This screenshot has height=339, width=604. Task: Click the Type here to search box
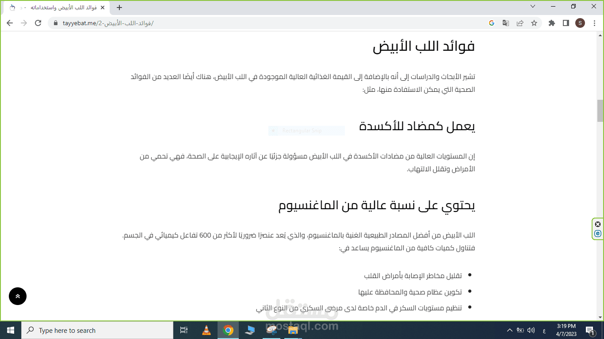97,330
